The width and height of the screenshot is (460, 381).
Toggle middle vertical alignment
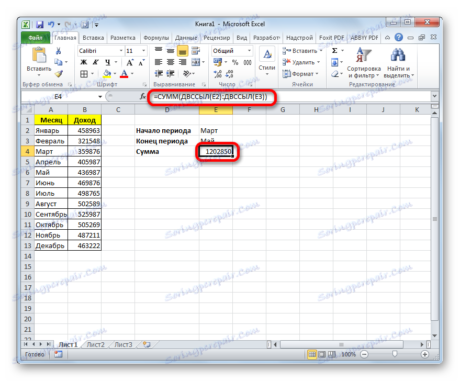(171, 51)
